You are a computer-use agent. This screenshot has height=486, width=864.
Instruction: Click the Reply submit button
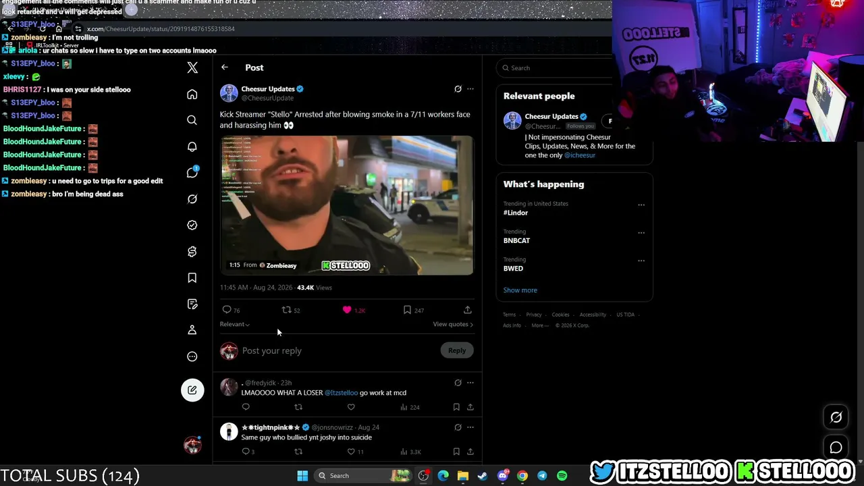pyautogui.click(x=457, y=350)
